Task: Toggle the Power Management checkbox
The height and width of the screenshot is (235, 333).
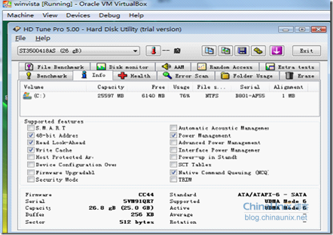Action: pos(174,135)
